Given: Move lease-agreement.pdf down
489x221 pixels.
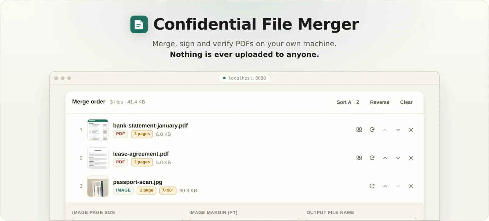Looking at the screenshot, I should [x=398, y=158].
